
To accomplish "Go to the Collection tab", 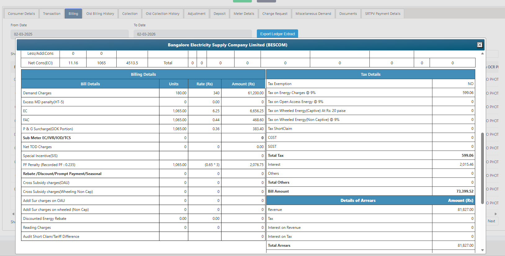I will 130,14.
